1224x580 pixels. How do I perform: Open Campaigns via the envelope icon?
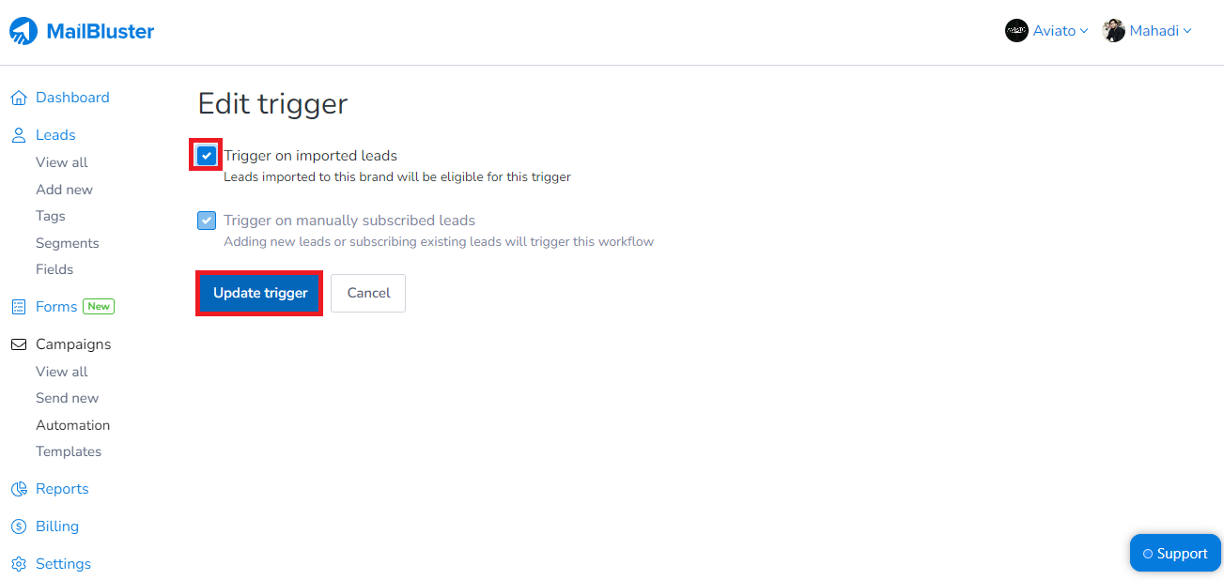19,343
